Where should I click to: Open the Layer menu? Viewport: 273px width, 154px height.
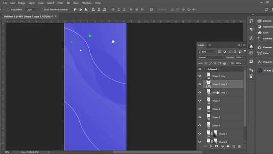pyautogui.click(x=32, y=3)
